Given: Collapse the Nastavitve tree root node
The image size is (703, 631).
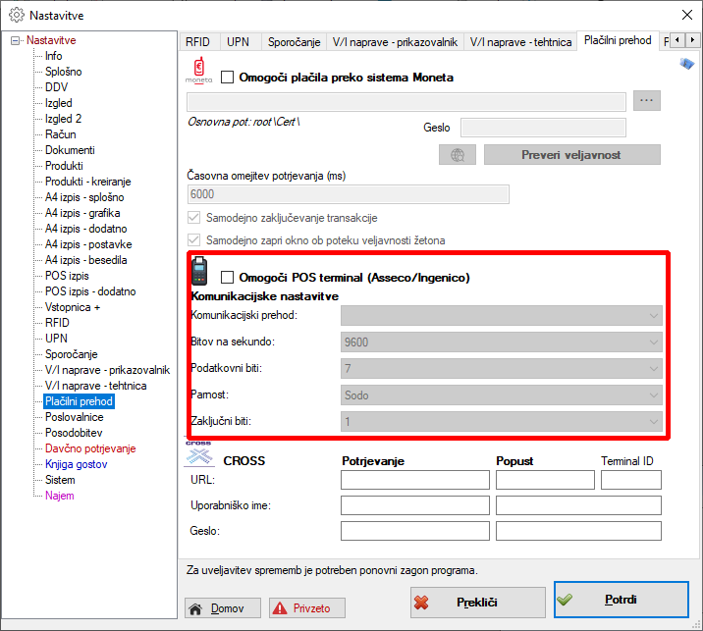Looking at the screenshot, I should (x=15, y=41).
